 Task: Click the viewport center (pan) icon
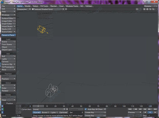tap(144, 9)
